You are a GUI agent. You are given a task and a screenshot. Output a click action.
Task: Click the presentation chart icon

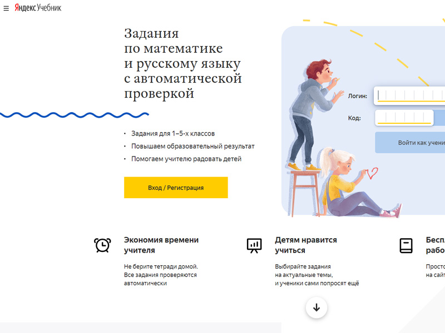[254, 245]
